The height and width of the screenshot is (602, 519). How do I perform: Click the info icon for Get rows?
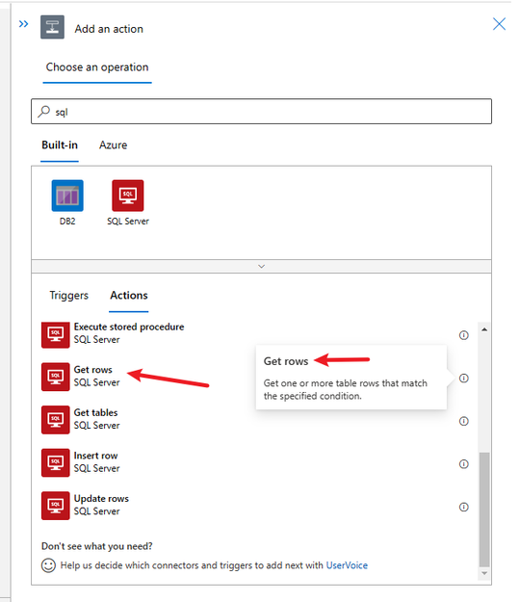tap(464, 379)
